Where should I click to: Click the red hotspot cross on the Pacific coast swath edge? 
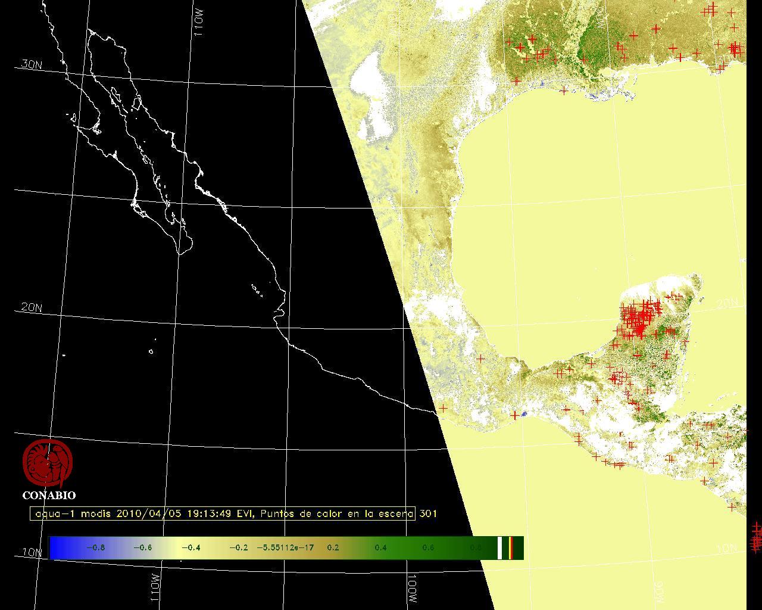pyautogui.click(x=442, y=408)
